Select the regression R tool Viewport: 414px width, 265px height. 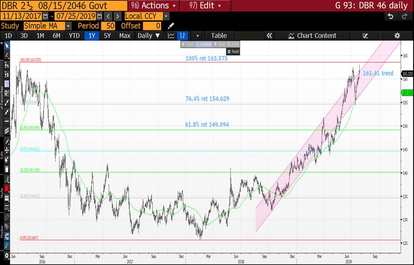pyautogui.click(x=7, y=93)
